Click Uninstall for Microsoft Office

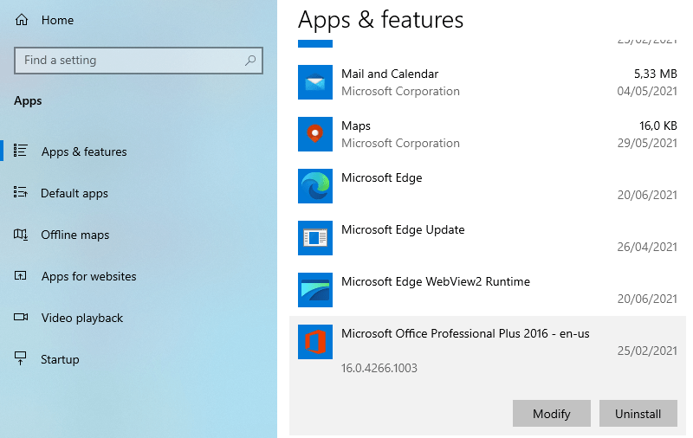(638, 413)
